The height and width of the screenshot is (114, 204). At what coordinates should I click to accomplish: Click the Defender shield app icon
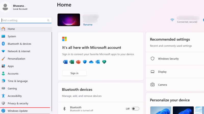point(85,62)
